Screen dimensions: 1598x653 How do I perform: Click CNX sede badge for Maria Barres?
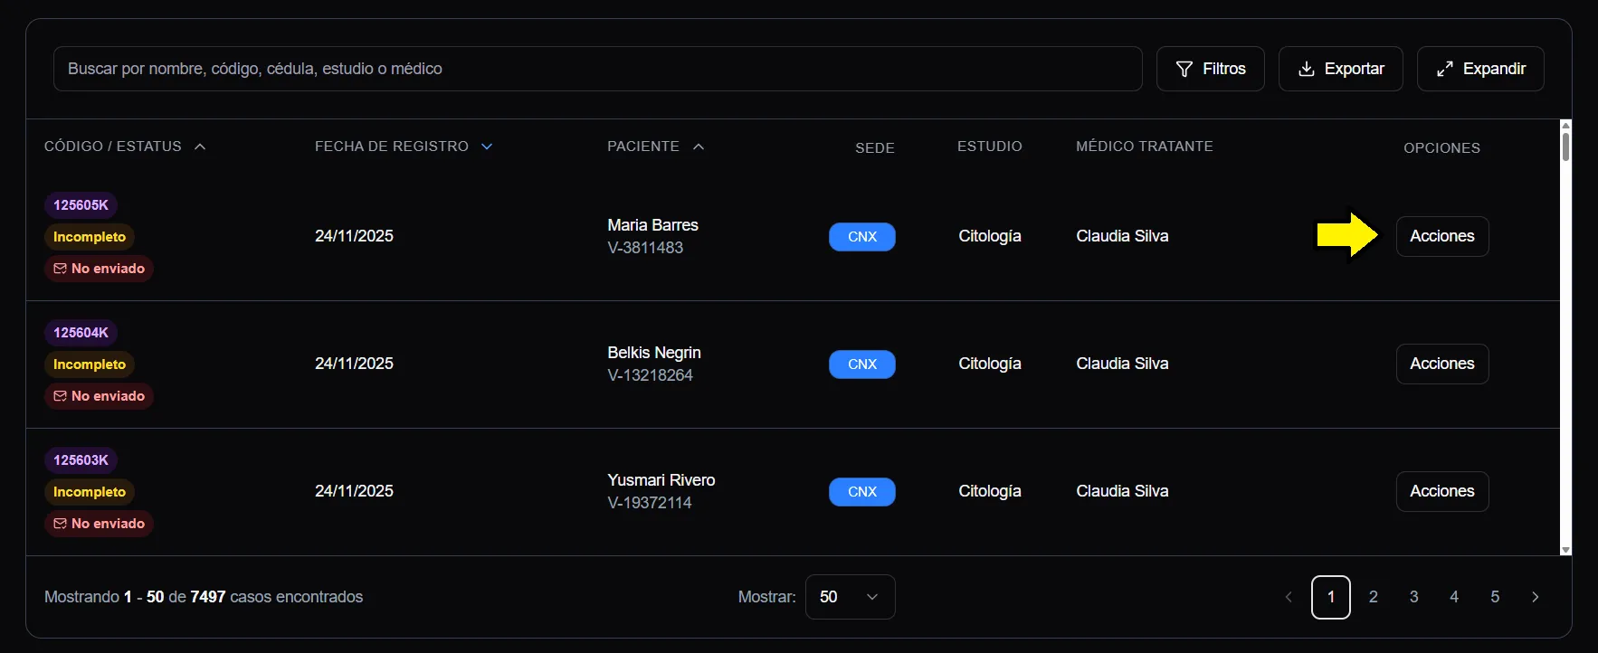point(861,237)
